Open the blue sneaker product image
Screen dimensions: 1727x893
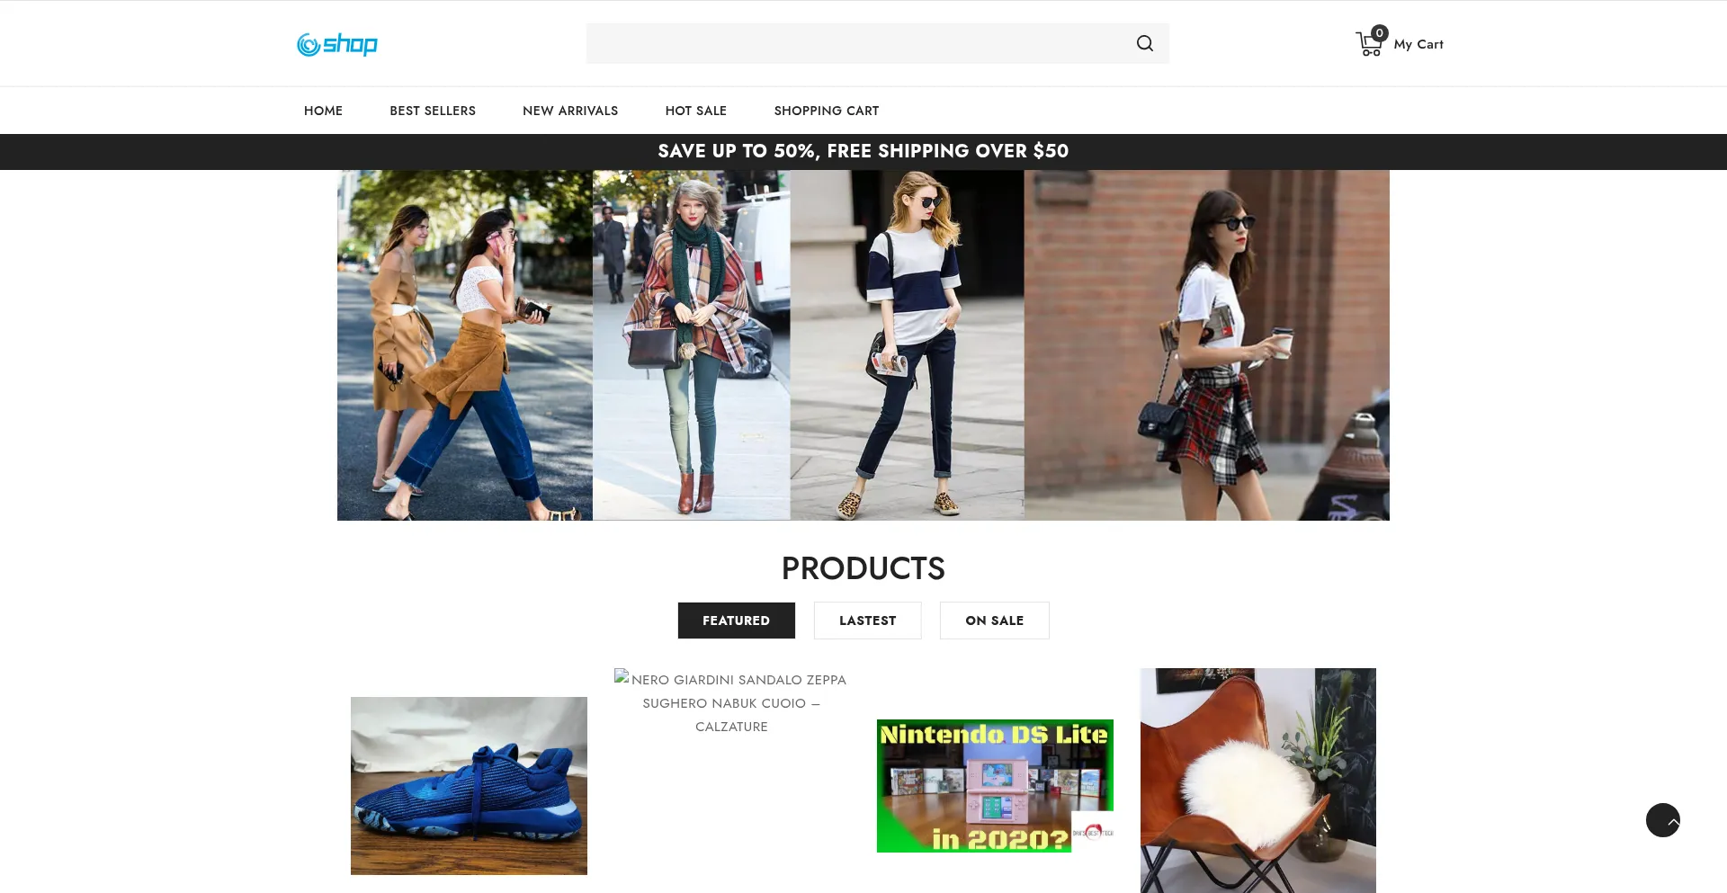point(469,786)
